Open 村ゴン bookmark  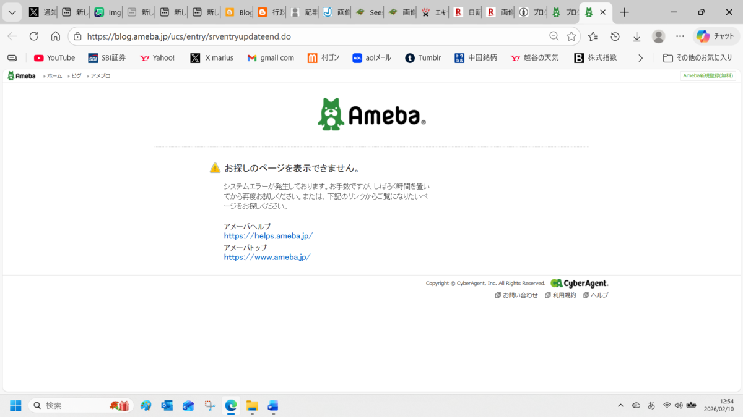tap(324, 57)
